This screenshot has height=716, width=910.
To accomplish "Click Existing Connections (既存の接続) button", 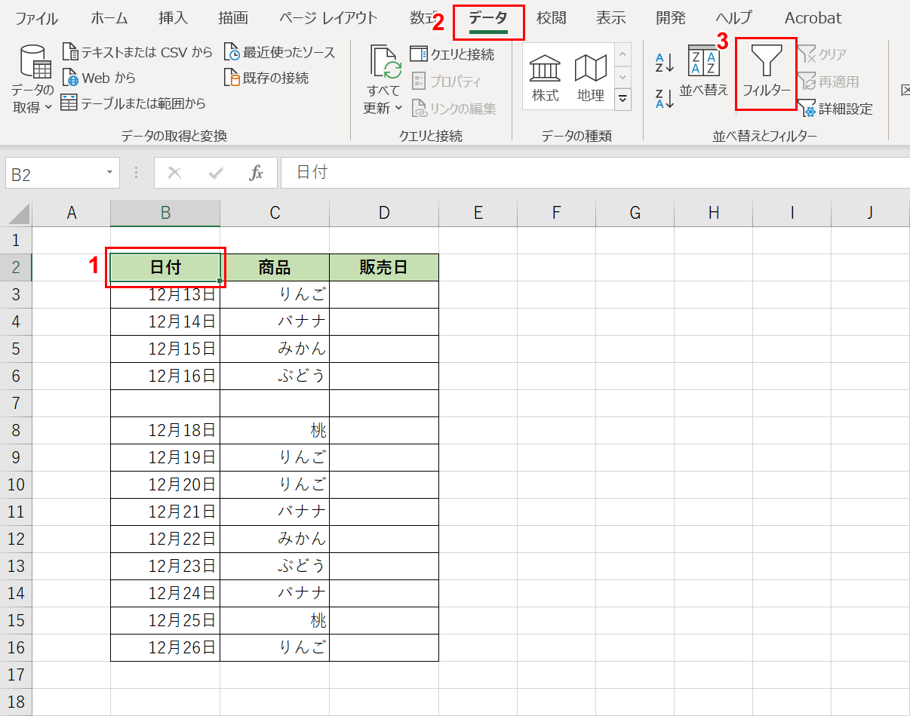I will pos(266,78).
